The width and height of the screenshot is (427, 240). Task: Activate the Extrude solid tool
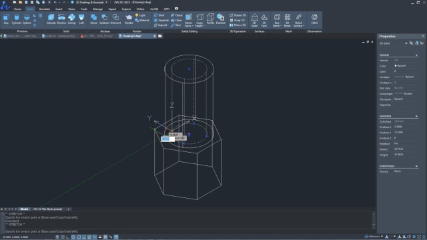click(x=51, y=19)
